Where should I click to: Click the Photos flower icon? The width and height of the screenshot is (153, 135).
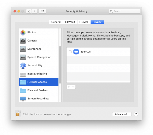click(x=23, y=33)
